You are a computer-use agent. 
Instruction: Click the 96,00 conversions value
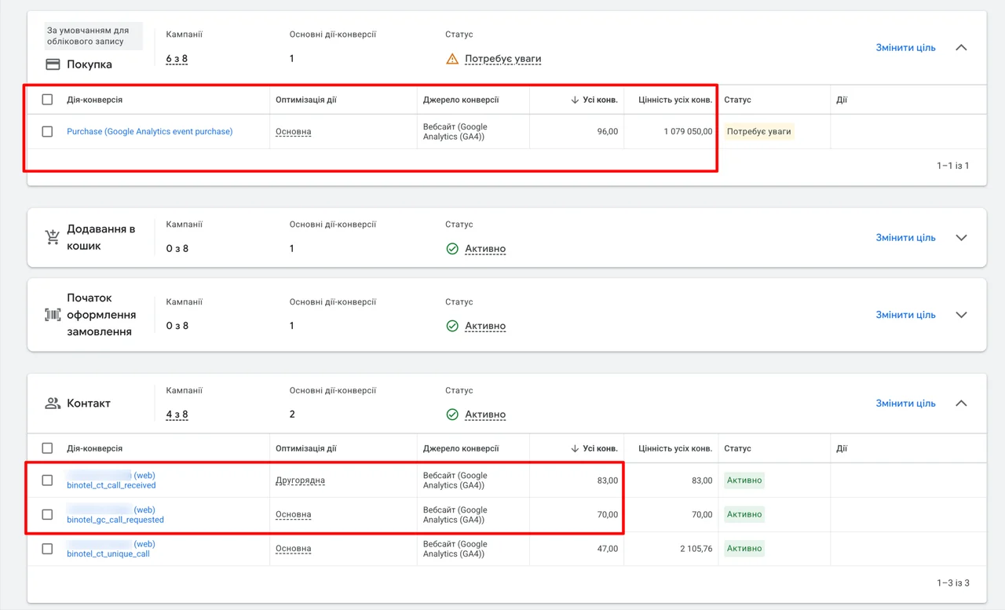pyautogui.click(x=607, y=132)
